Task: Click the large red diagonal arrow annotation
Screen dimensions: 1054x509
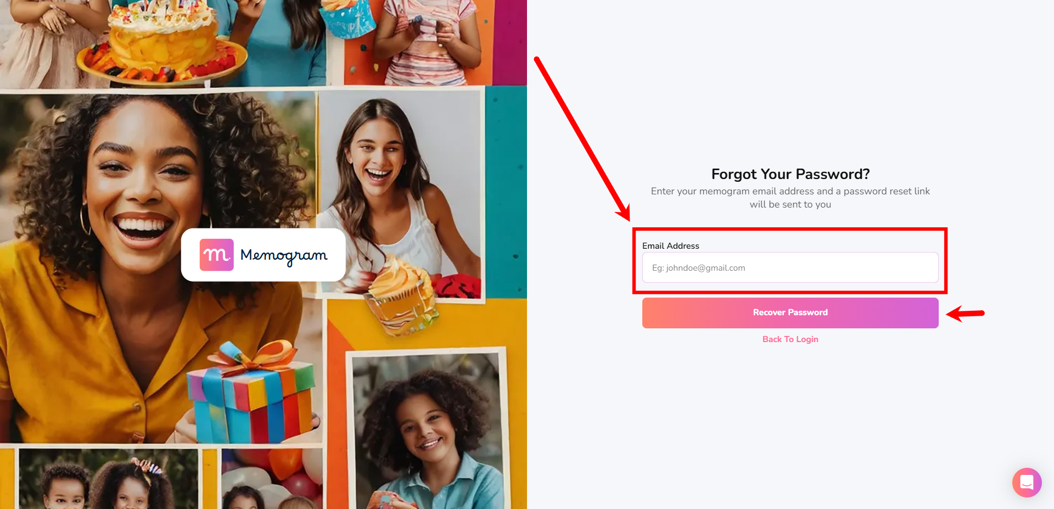Action: click(582, 139)
